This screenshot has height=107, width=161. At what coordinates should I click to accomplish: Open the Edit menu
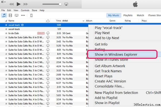point(9,10)
